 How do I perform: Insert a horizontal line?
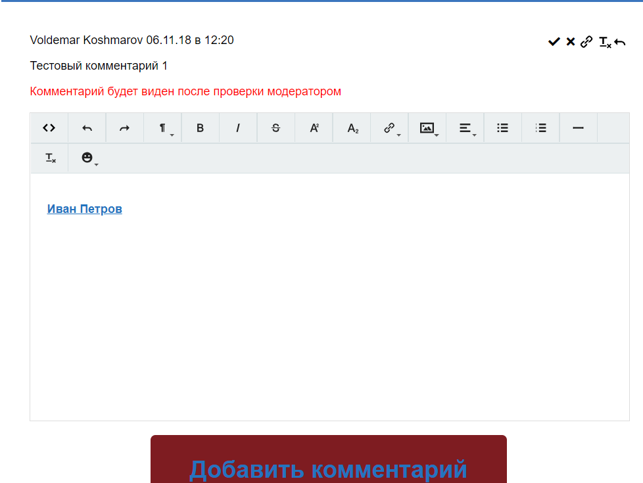[579, 128]
